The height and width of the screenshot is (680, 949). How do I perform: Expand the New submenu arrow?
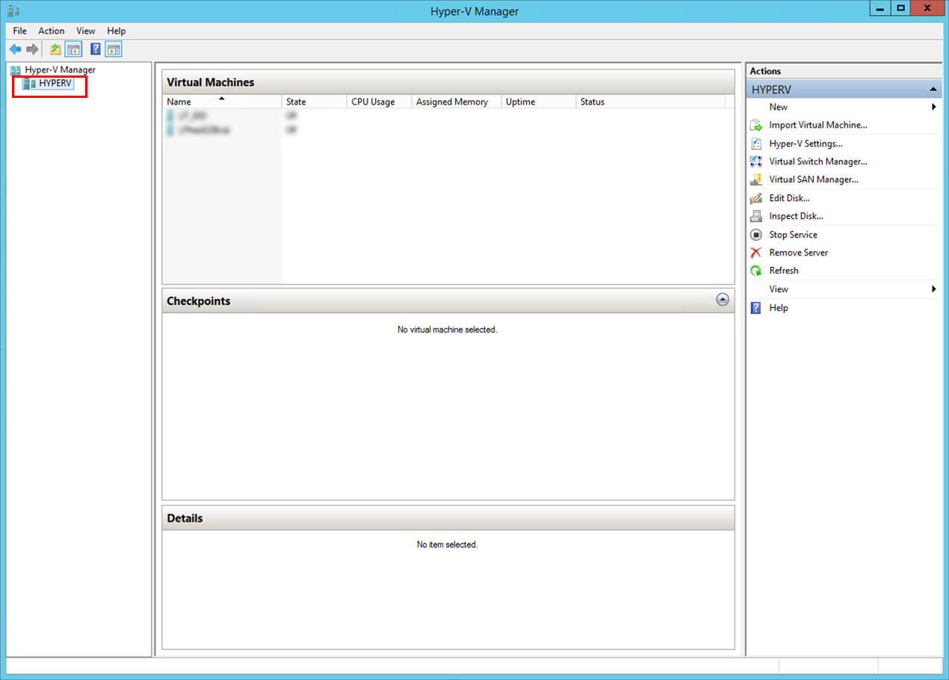pos(933,106)
